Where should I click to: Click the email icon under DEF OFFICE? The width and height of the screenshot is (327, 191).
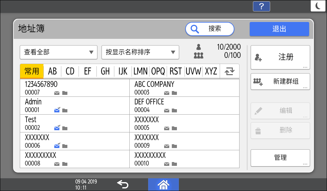pyautogui.click(x=166, y=110)
